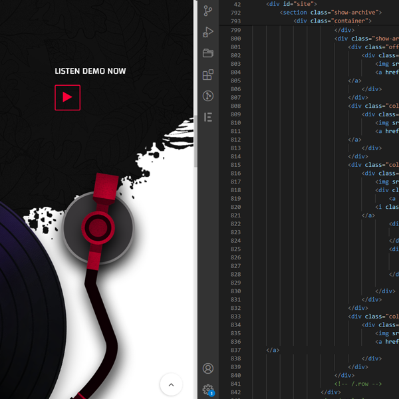The height and width of the screenshot is (399, 399).
Task: Open the Source Control view
Action: pyautogui.click(x=208, y=11)
